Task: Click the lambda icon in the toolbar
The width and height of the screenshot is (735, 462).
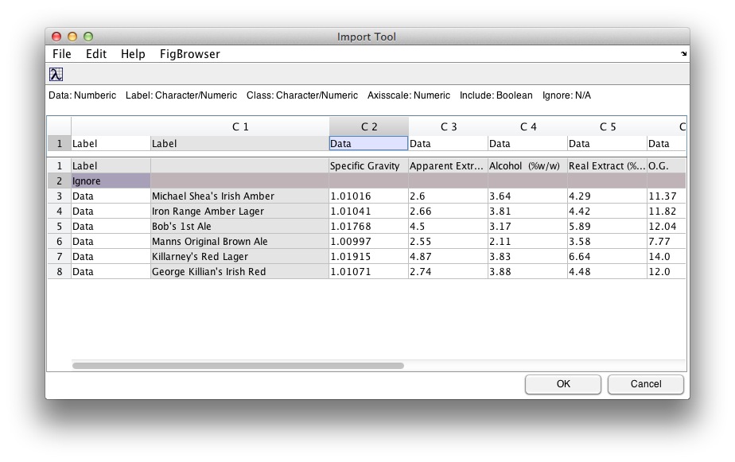Action: pyautogui.click(x=56, y=74)
